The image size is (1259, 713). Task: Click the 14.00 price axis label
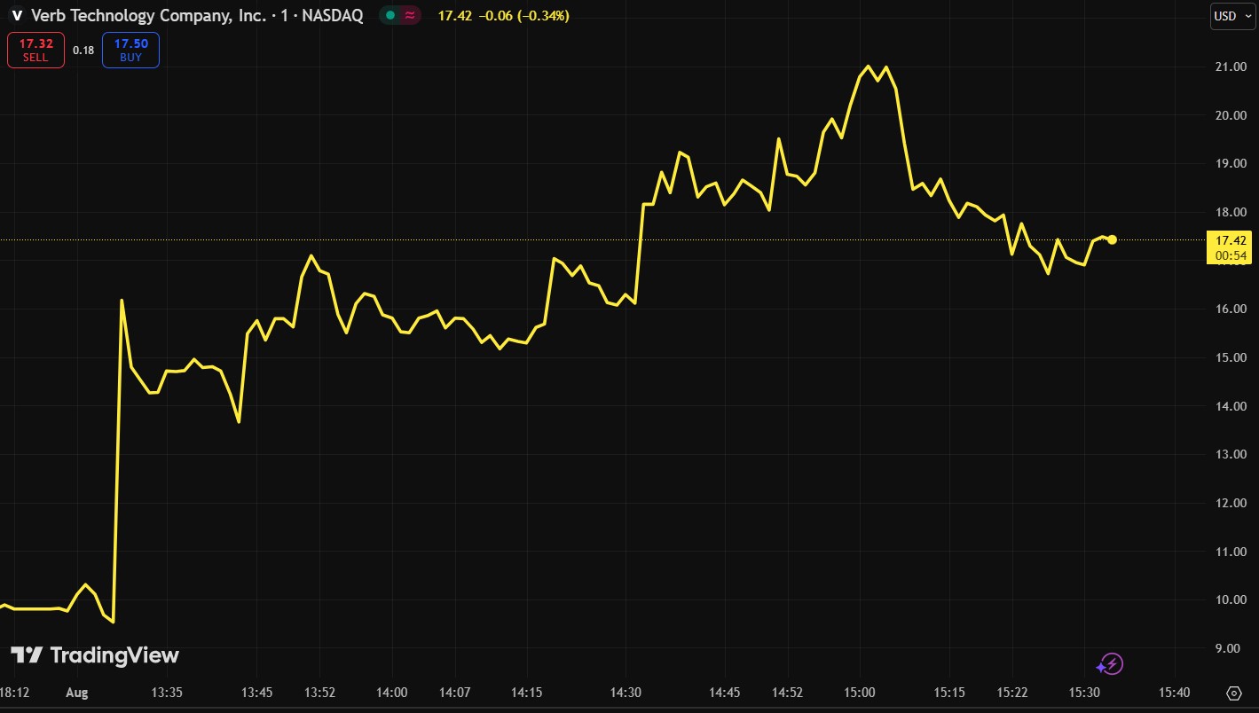coord(1231,406)
